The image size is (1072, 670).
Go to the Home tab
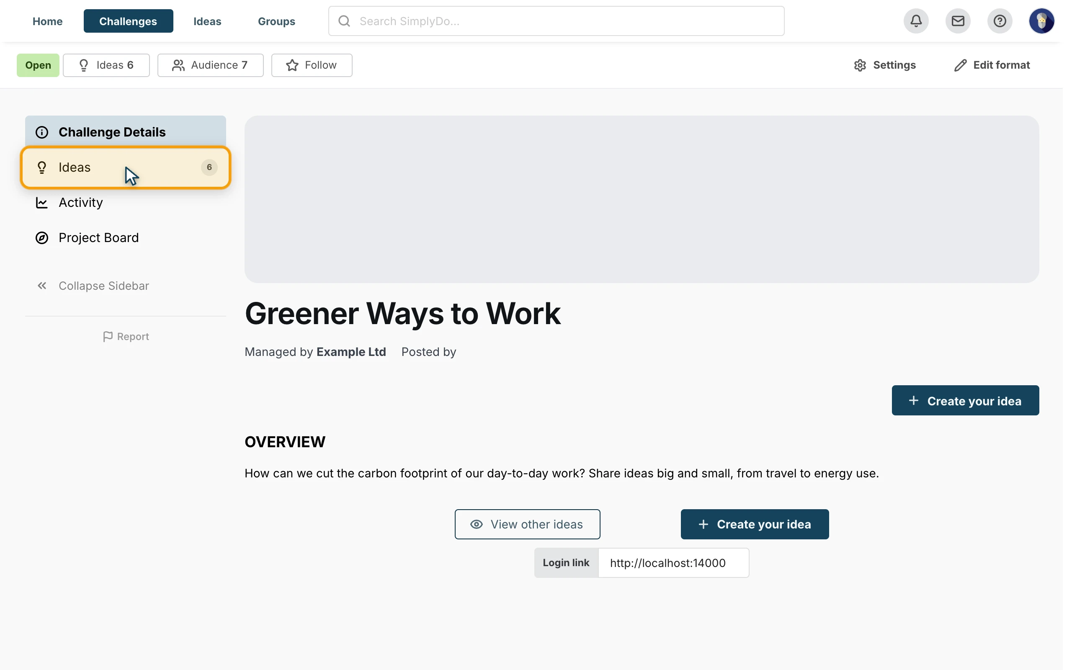(x=47, y=21)
